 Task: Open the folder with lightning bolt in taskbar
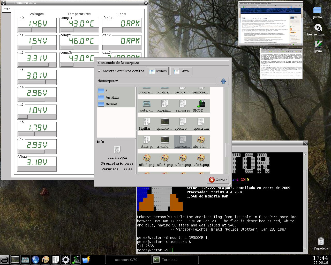(x=86, y=260)
